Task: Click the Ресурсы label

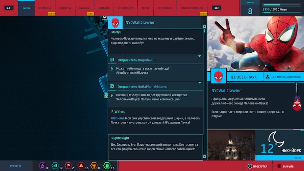Action: click(x=16, y=166)
